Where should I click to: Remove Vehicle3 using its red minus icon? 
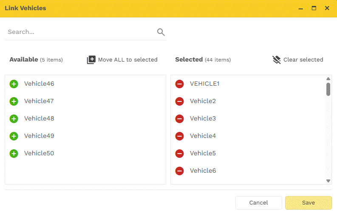point(179,119)
